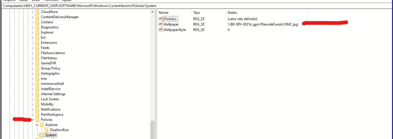
Task: Expand the Feeds key
Action: click(33, 48)
